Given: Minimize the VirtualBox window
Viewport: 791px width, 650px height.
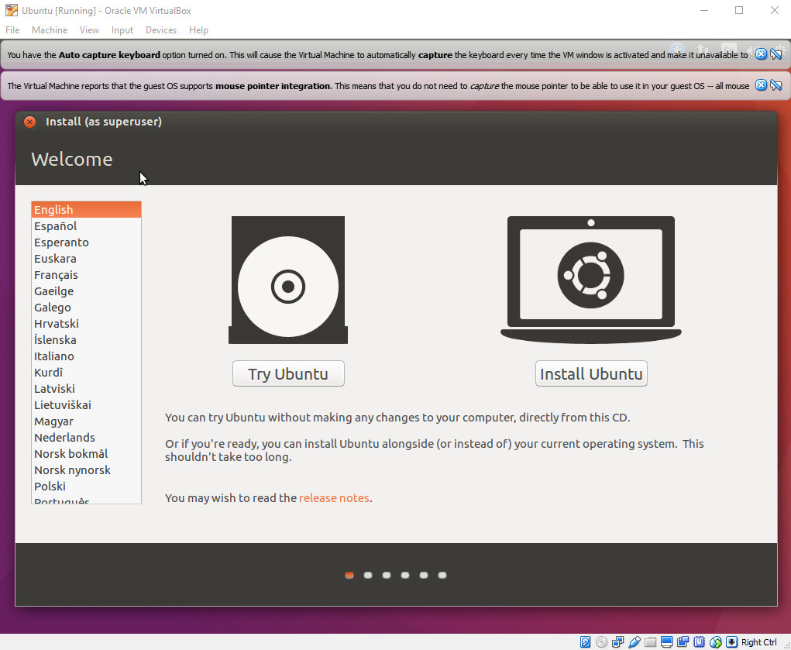Looking at the screenshot, I should click(704, 10).
